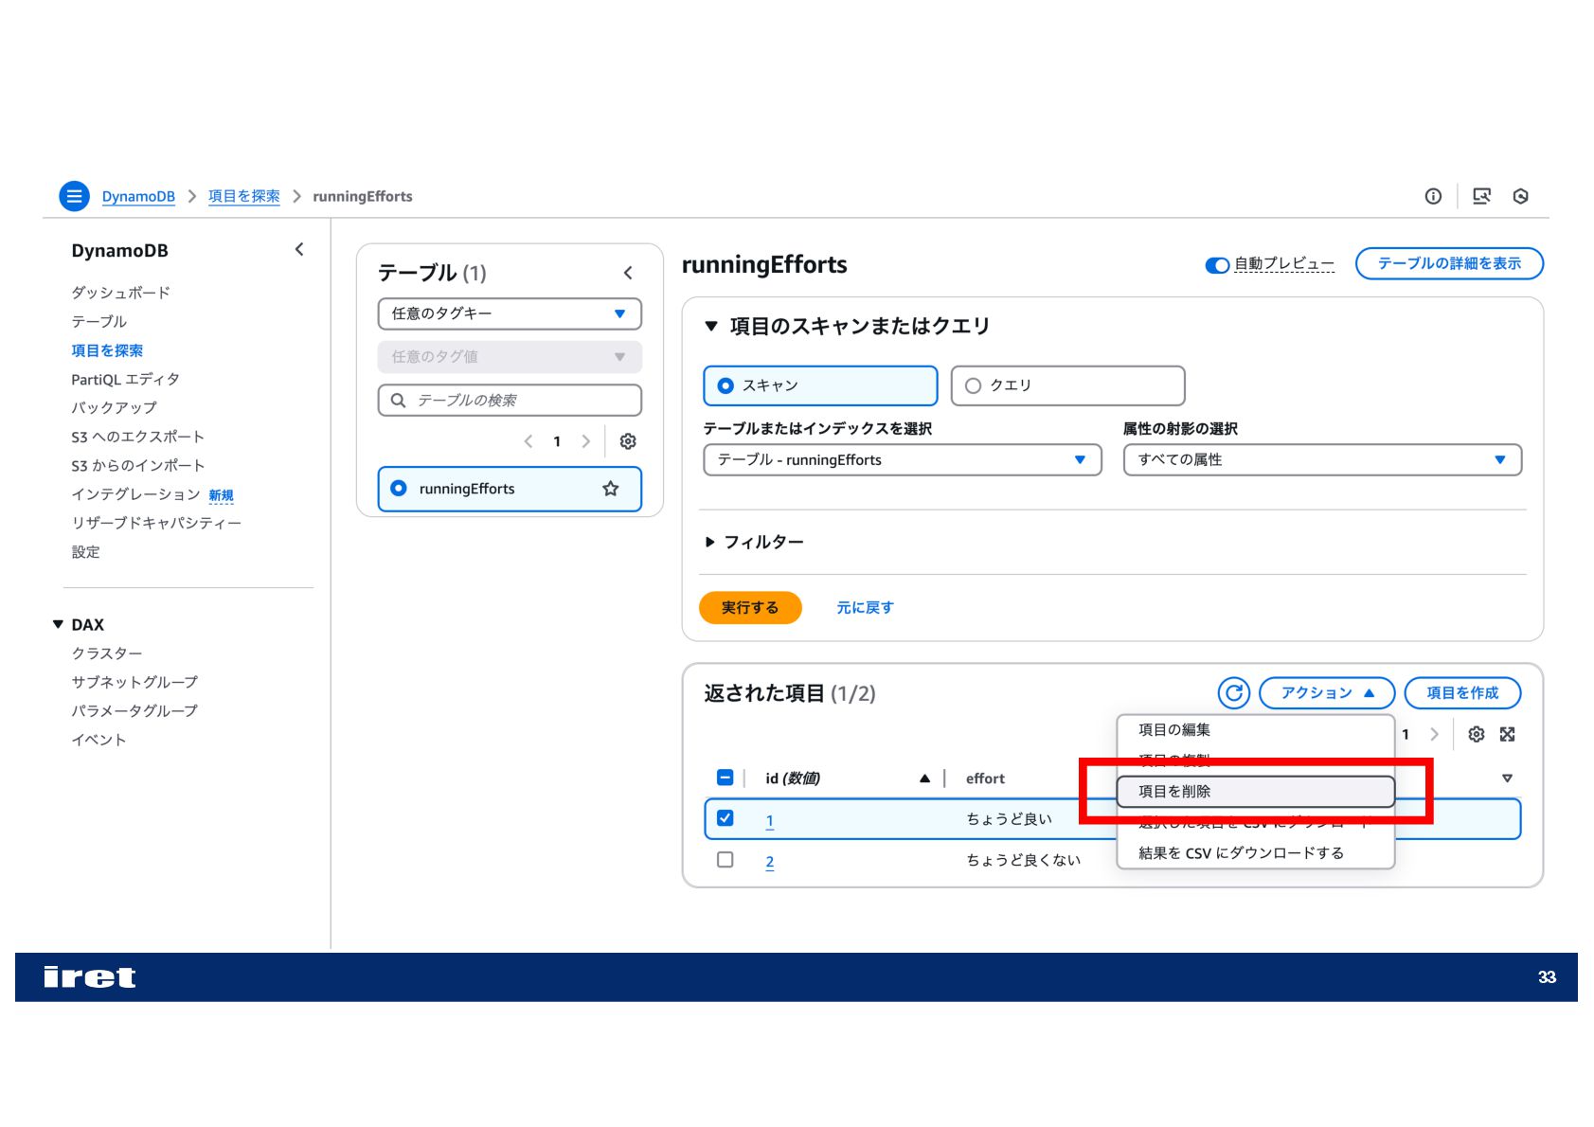Open Tables in the sidebar
This screenshot has width=1594, height=1127.
click(99, 322)
